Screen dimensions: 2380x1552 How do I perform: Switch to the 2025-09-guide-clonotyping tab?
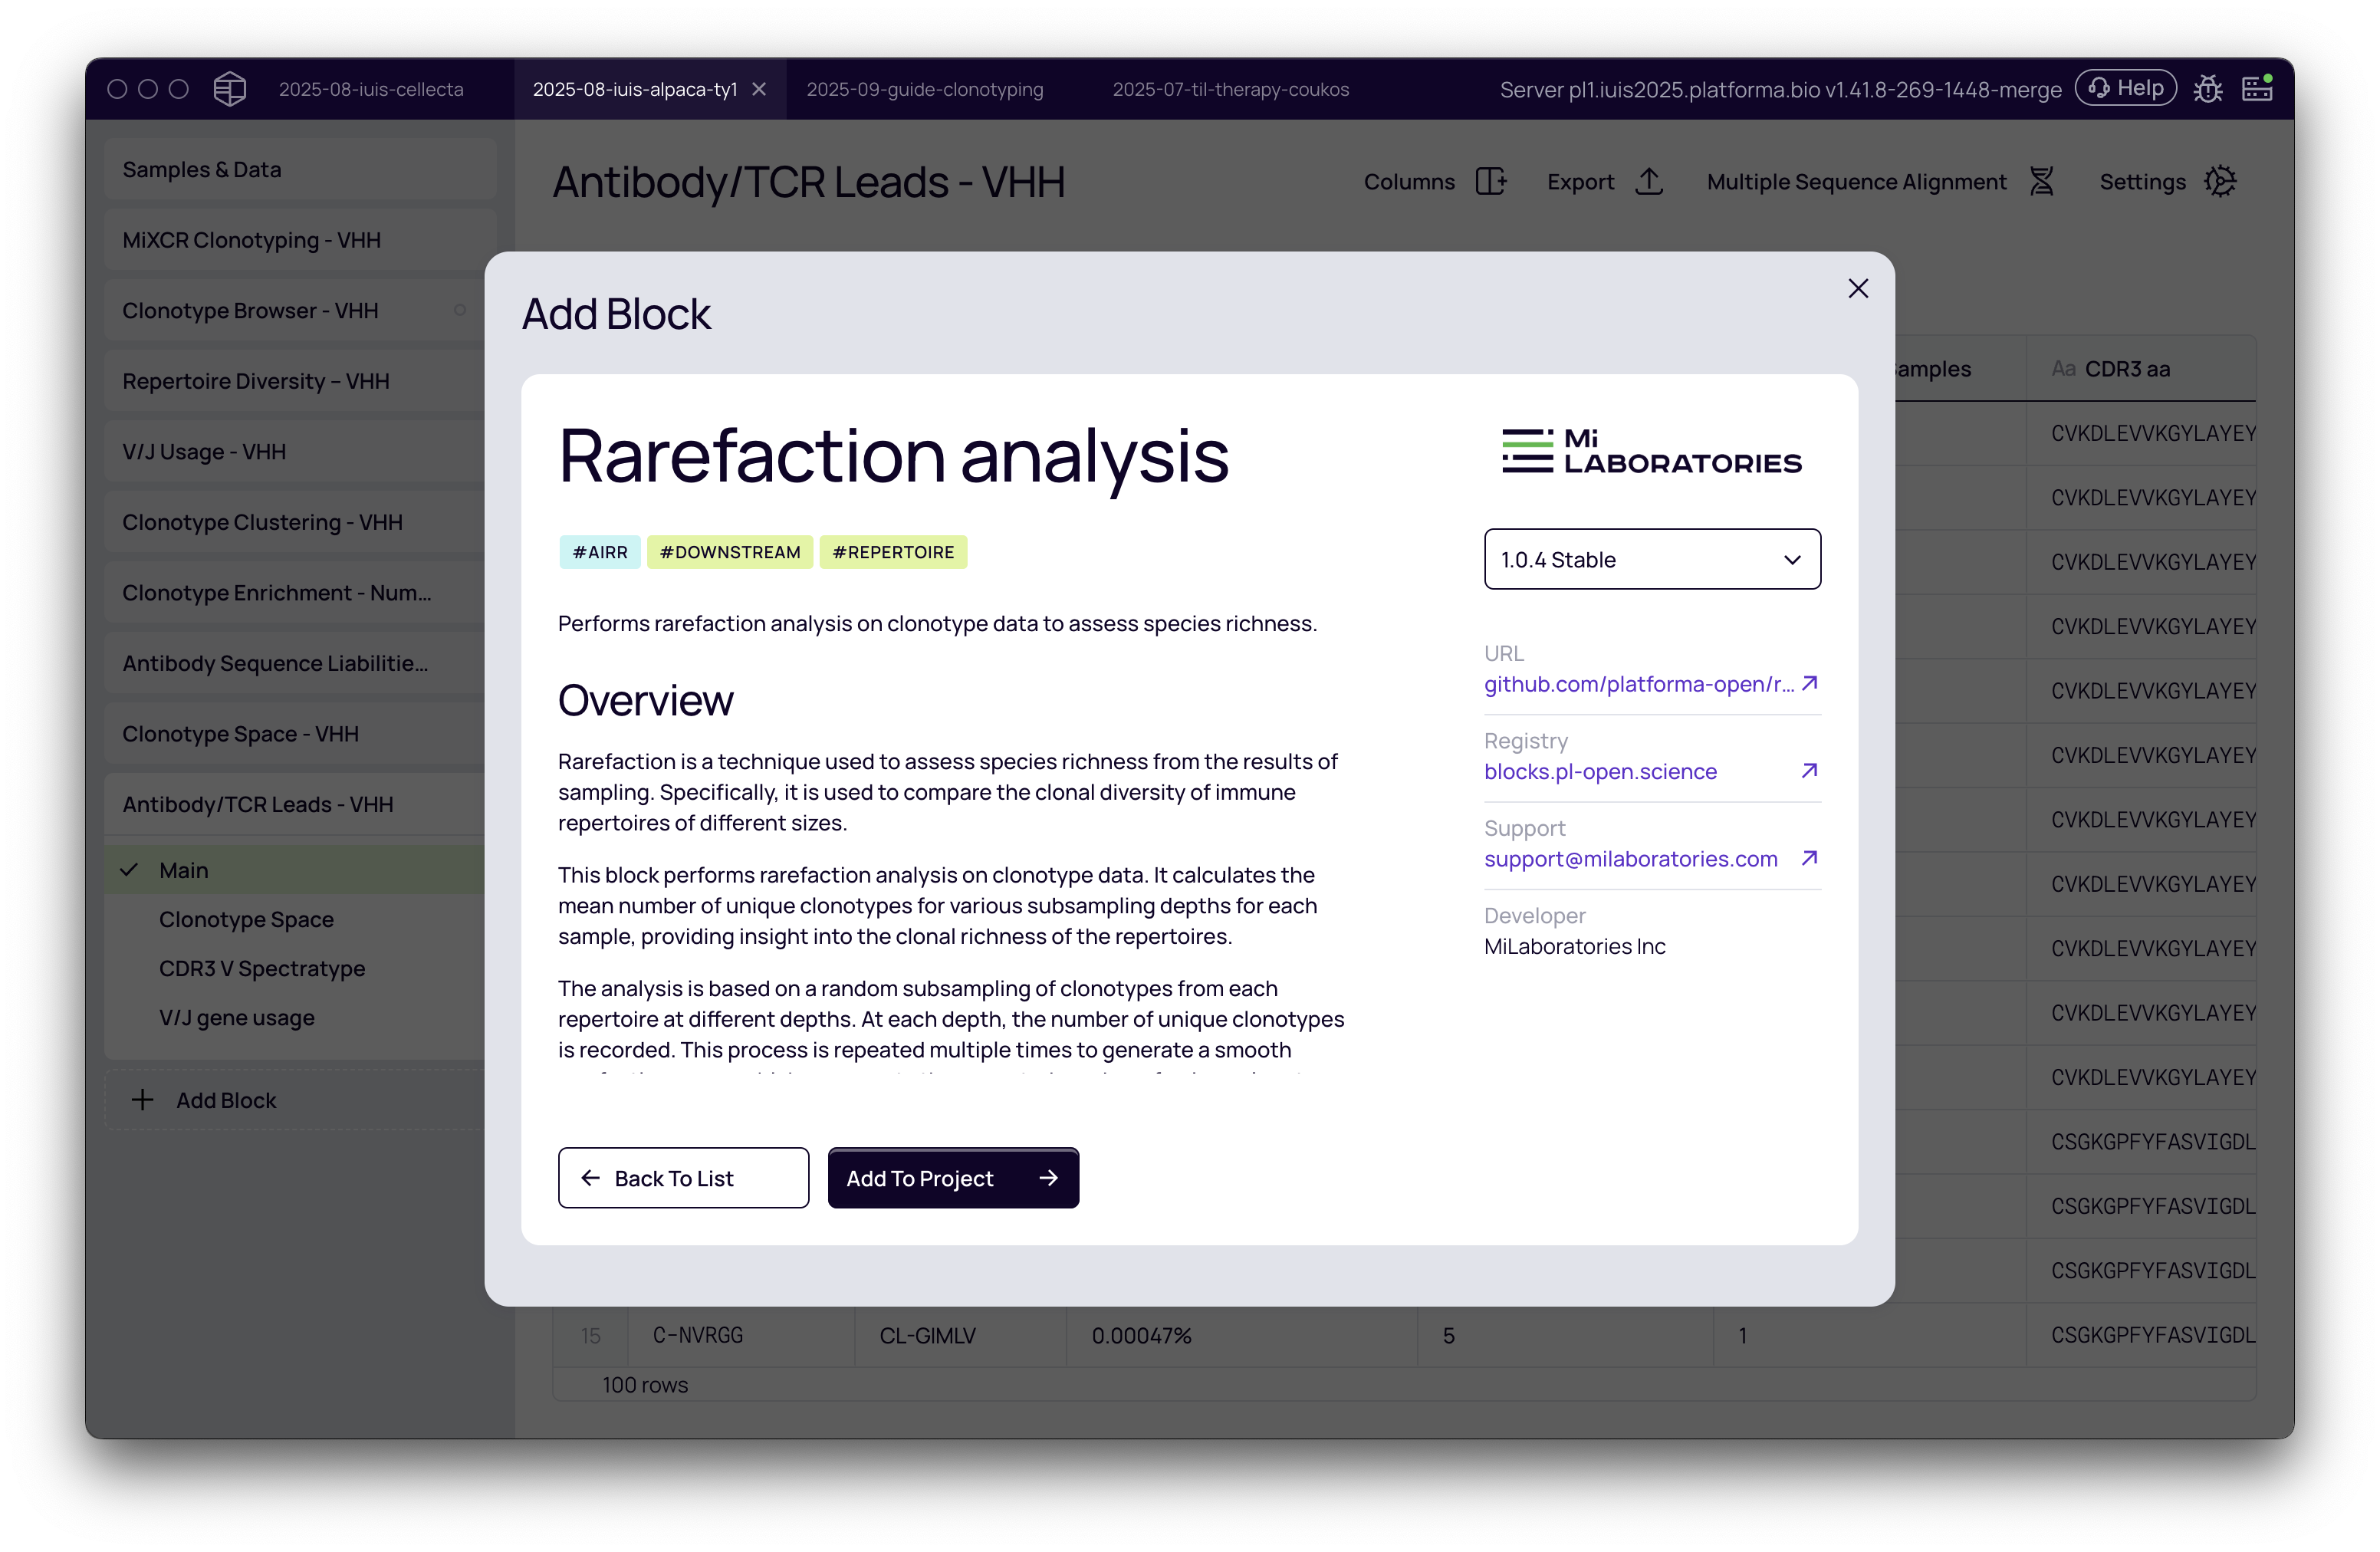pyautogui.click(x=925, y=88)
